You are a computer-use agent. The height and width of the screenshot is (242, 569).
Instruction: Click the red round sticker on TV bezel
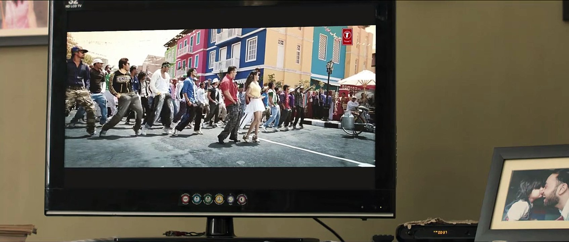tap(185, 199)
